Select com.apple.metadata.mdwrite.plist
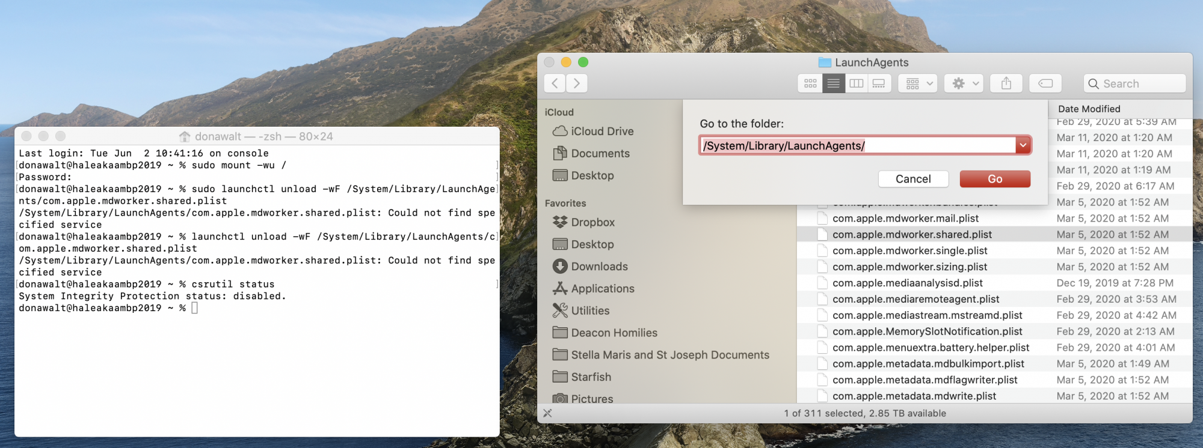The height and width of the screenshot is (448, 1203). [x=914, y=396]
